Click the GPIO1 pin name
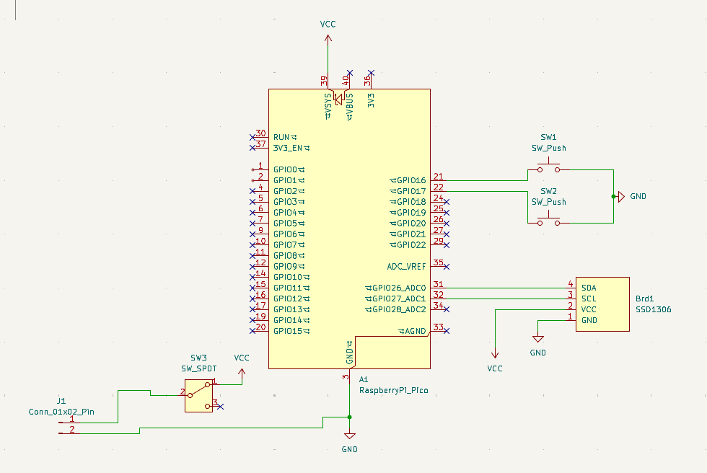The image size is (707, 473). pyautogui.click(x=289, y=180)
